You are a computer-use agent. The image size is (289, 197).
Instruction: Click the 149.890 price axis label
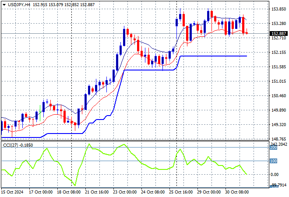coord(278,110)
